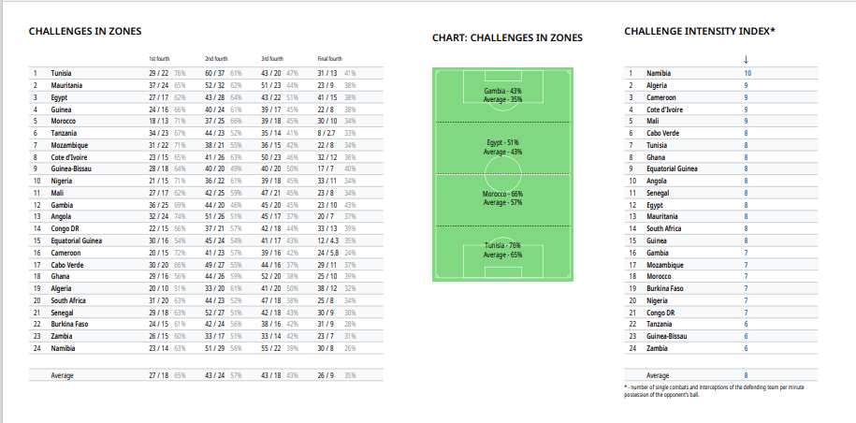Click the 'Challenges in Zones' heading
Image resolution: width=856 pixels, height=423 pixels.
click(x=84, y=31)
